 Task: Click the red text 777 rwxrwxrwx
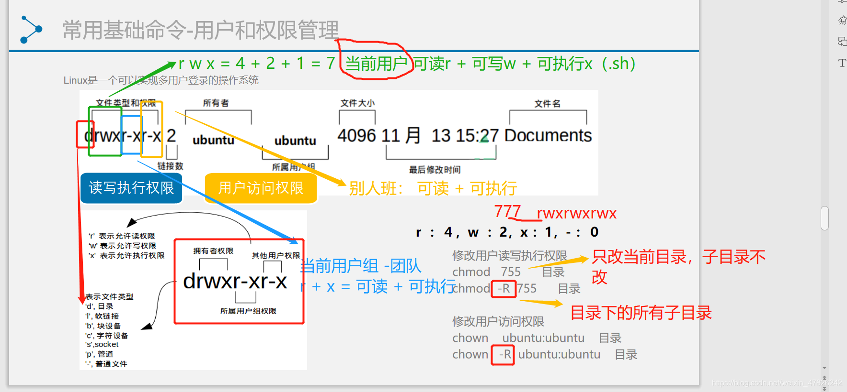click(x=555, y=213)
